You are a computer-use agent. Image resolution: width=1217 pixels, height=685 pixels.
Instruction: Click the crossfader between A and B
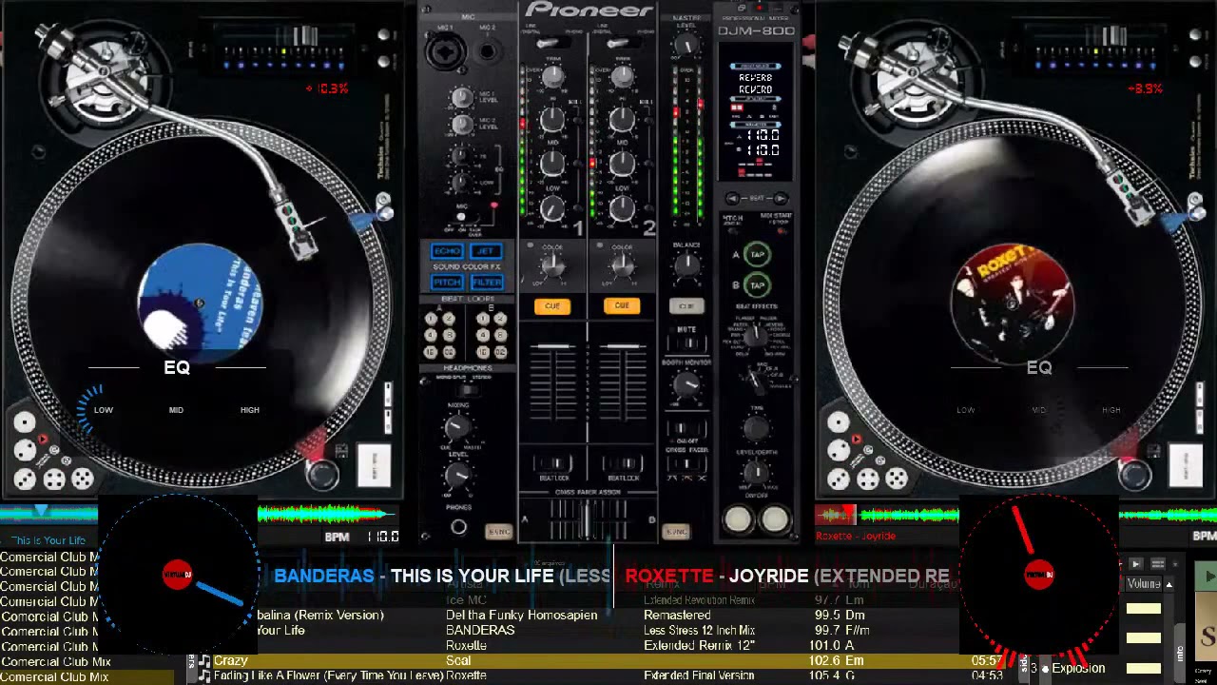coord(587,520)
